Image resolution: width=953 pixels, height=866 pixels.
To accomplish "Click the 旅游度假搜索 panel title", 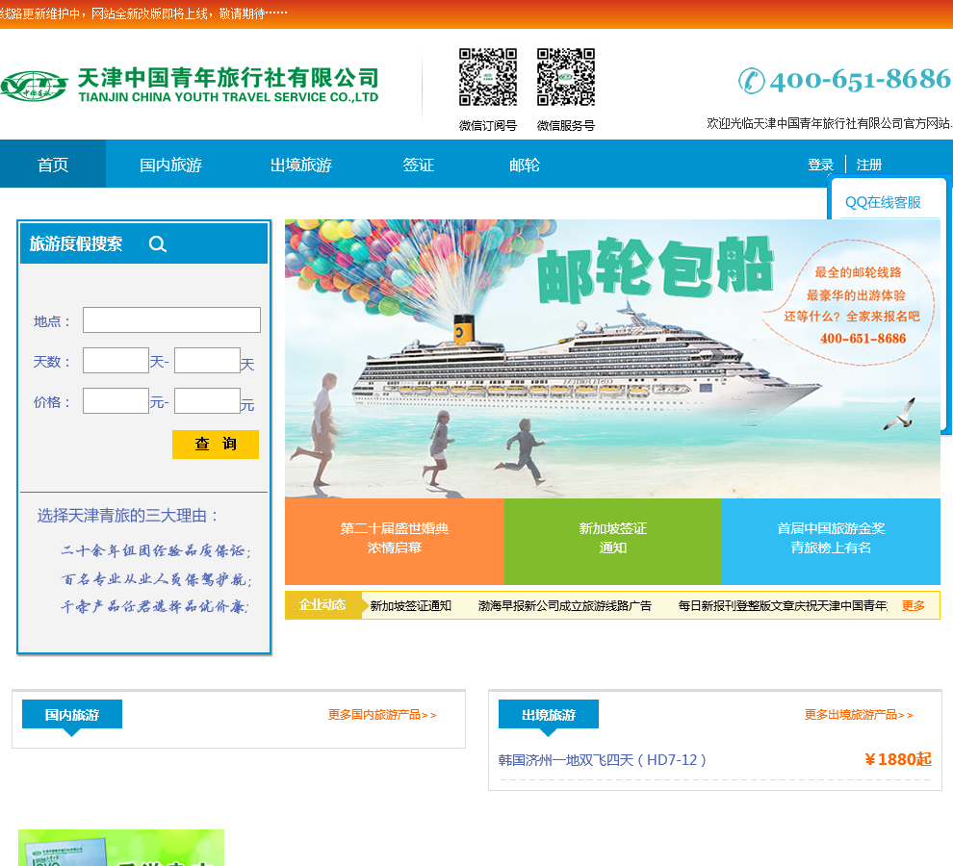I will (x=76, y=243).
